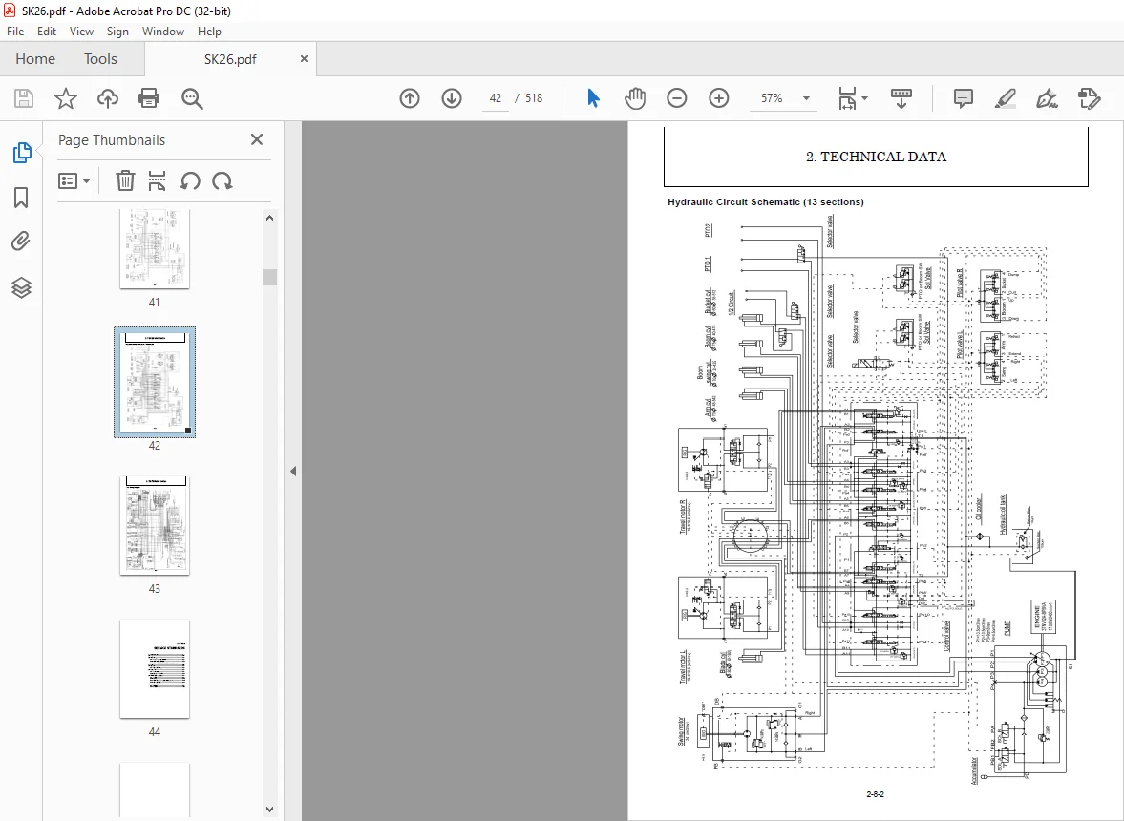This screenshot has height=821, width=1124.
Task: Delete selected page with trash icon
Action: [x=125, y=181]
